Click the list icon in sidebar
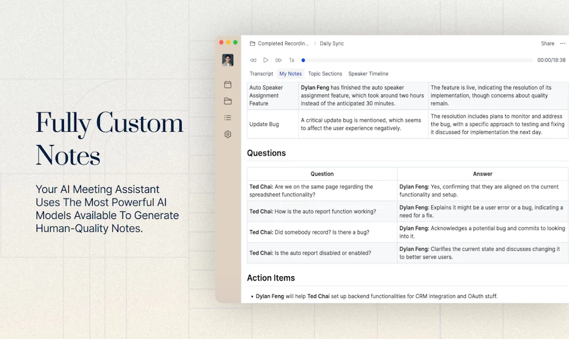Screen dimensions: 569x339 pos(228,118)
